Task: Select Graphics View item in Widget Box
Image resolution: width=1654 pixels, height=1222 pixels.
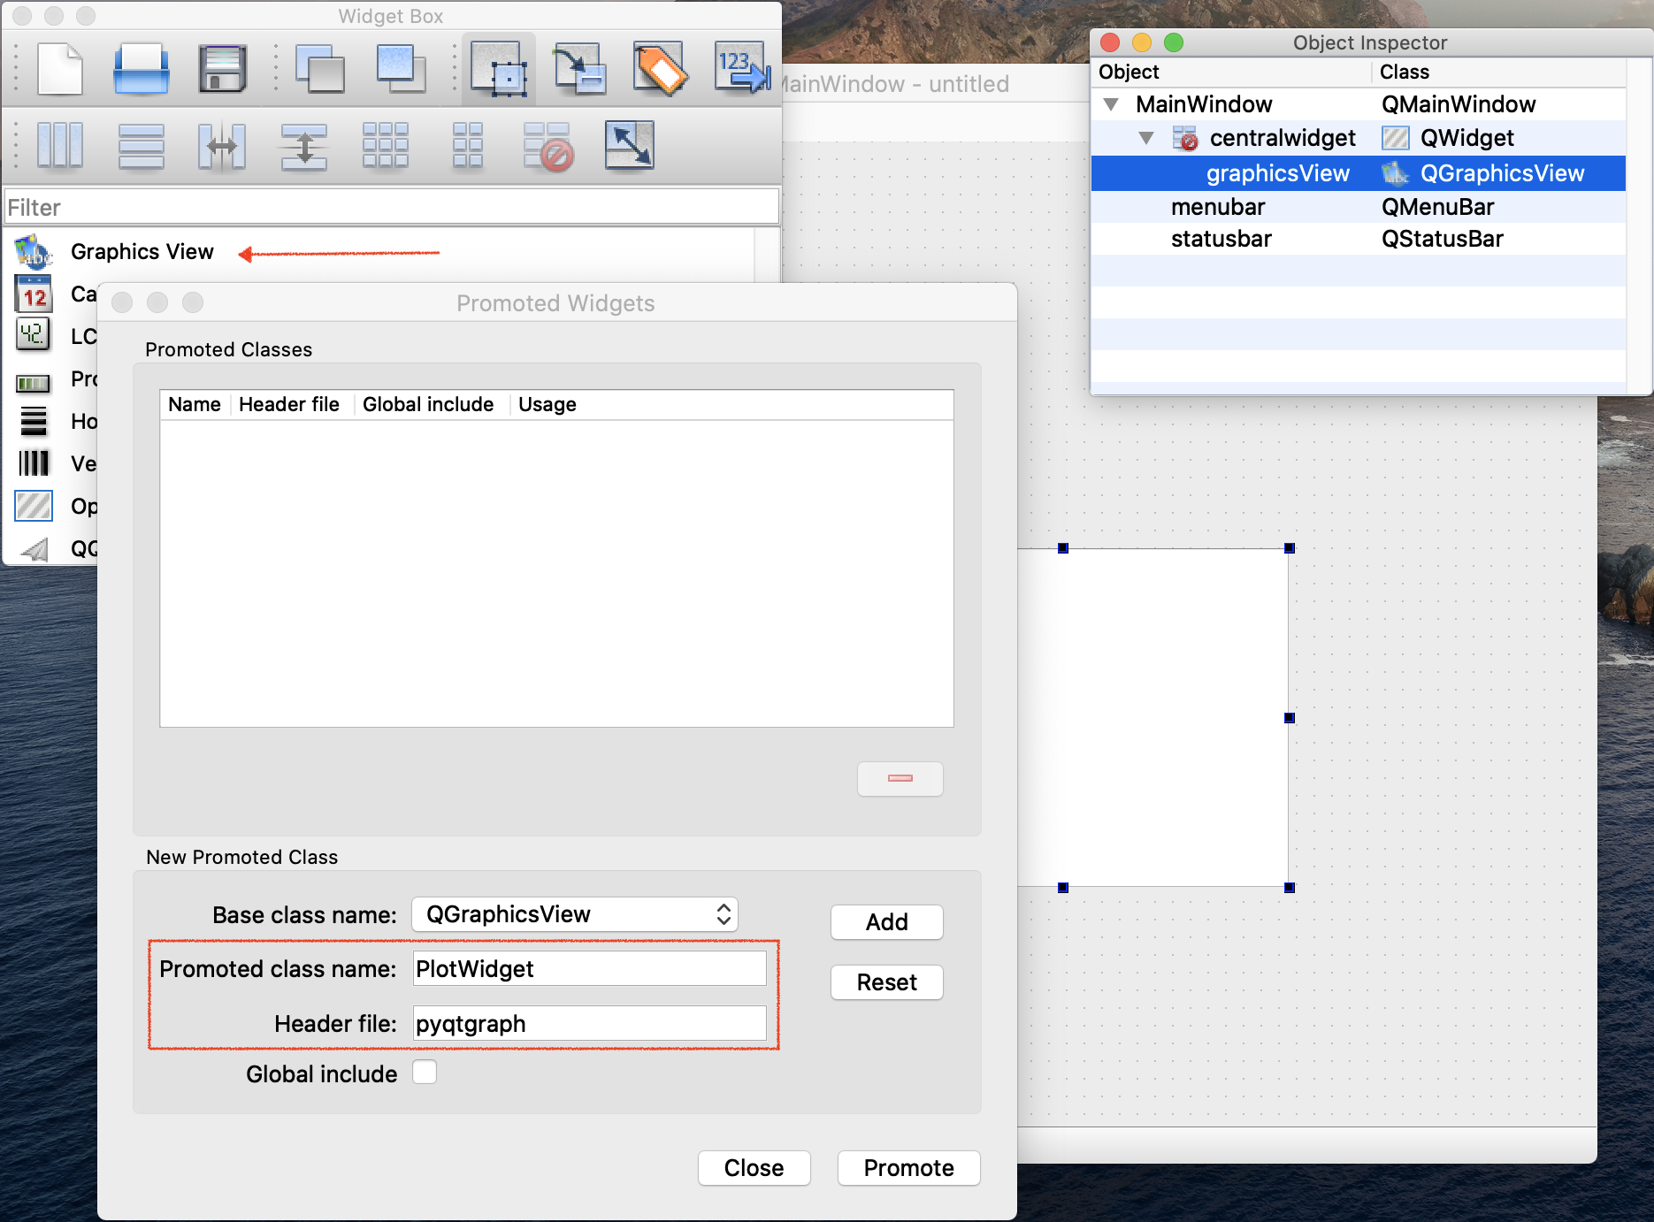Action: point(142,252)
